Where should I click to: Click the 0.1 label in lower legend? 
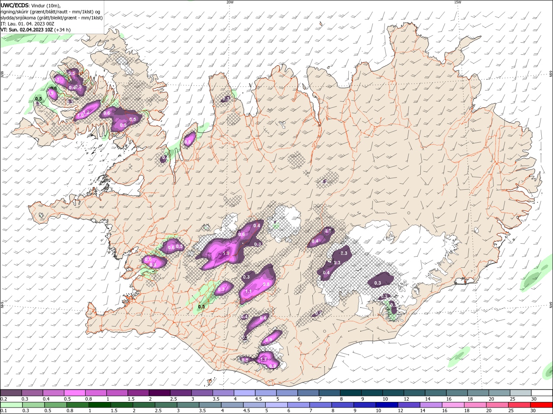pyautogui.click(x=3, y=411)
